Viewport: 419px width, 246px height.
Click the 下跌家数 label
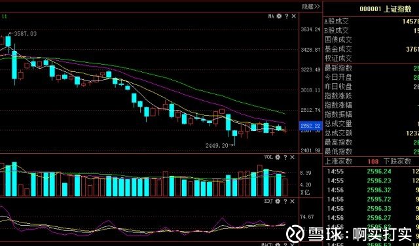(397, 162)
